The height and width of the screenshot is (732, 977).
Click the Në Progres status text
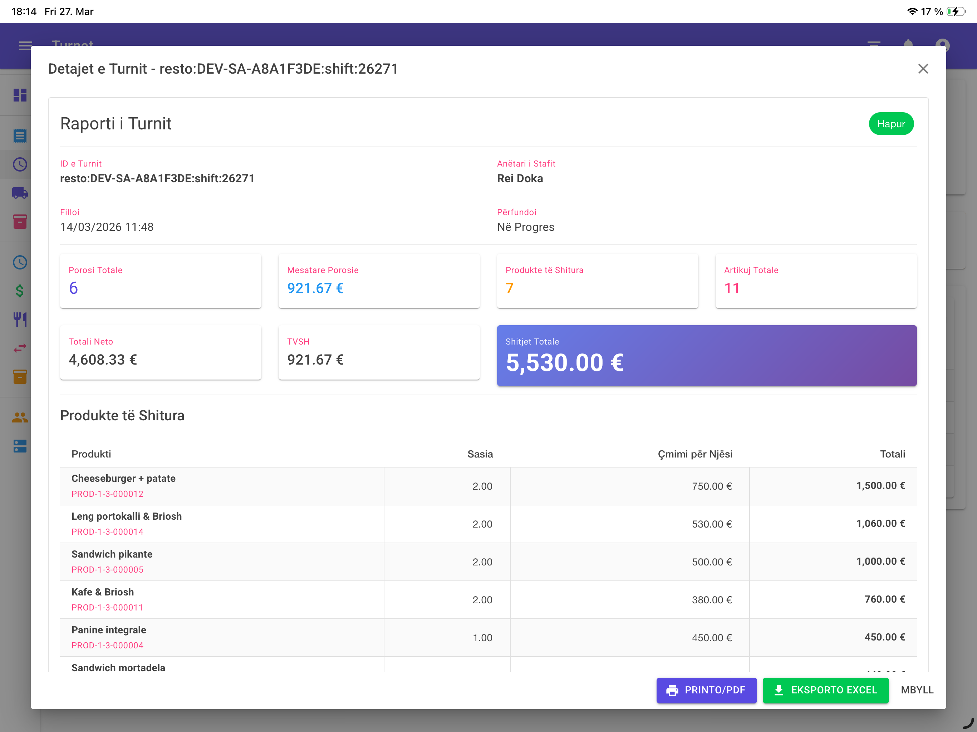tap(526, 227)
